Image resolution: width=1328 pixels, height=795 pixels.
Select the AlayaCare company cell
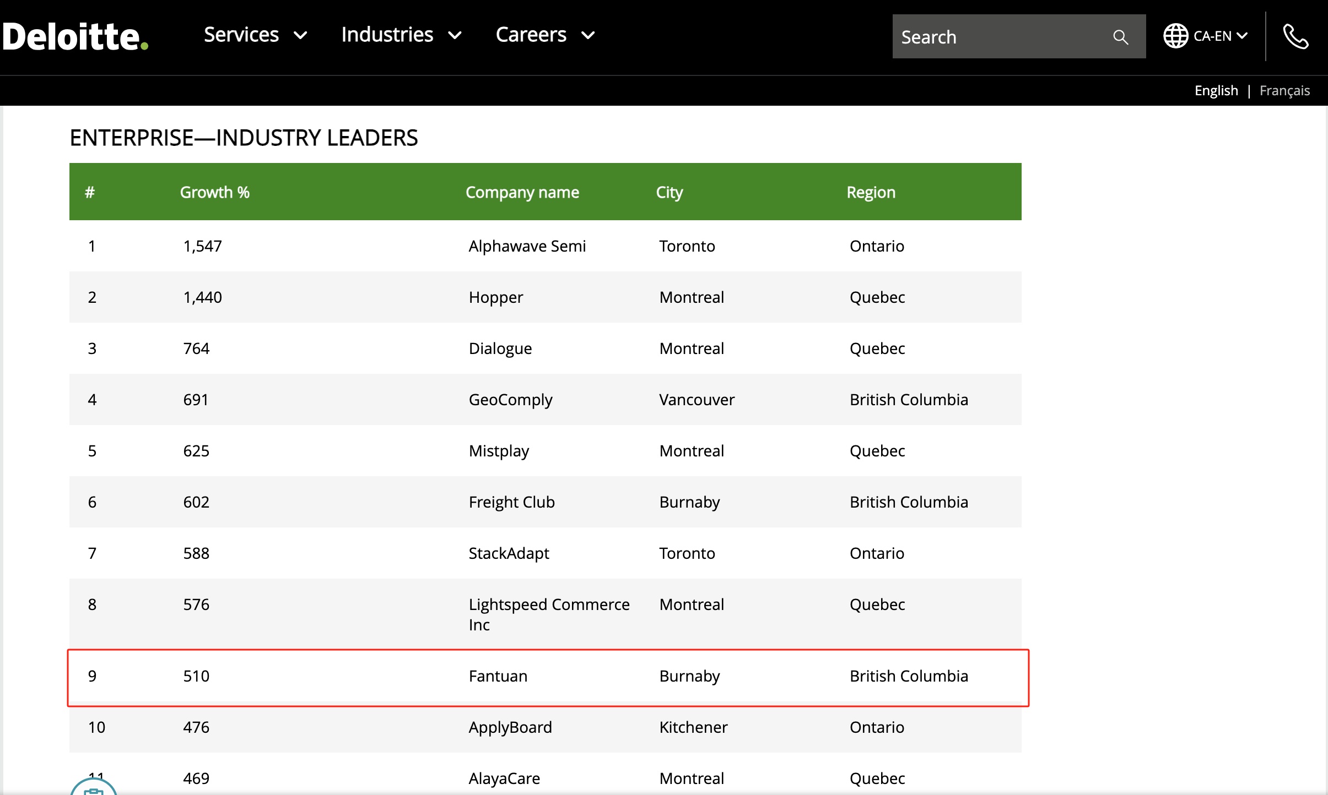click(504, 778)
